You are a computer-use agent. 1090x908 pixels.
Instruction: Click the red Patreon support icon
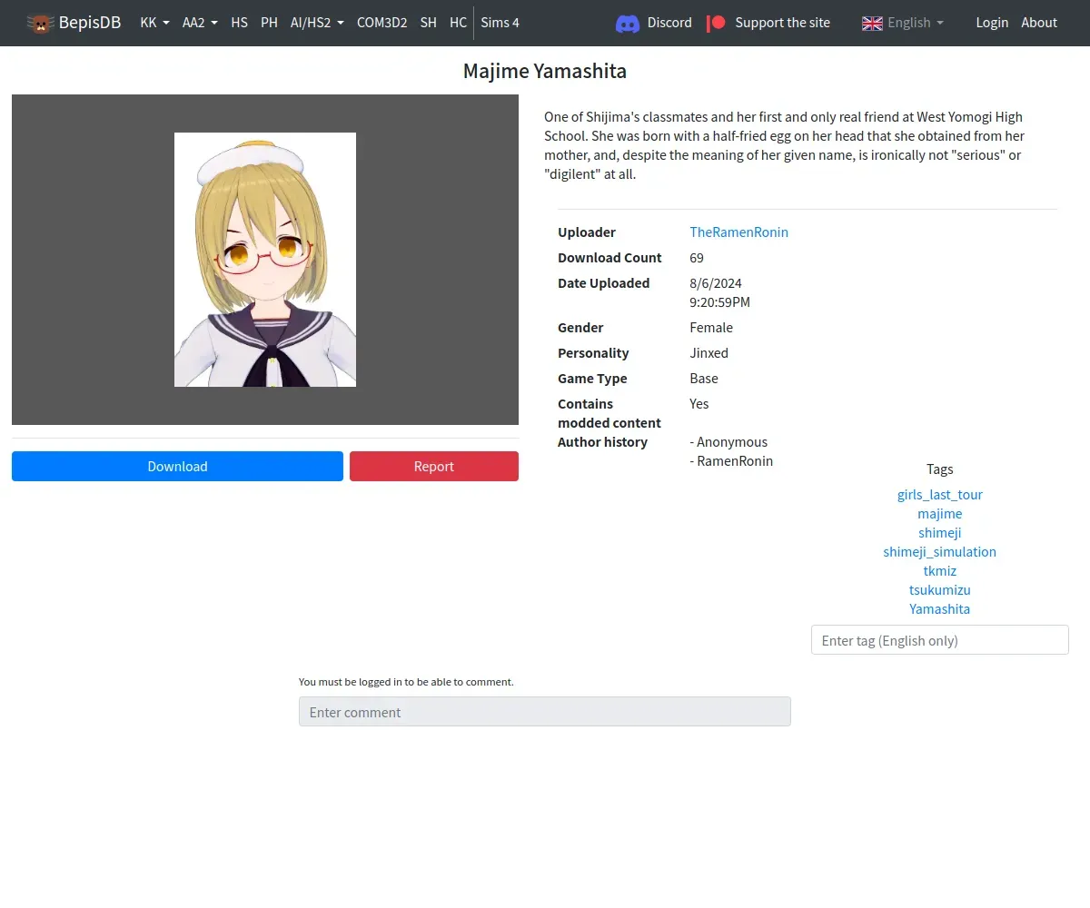[716, 23]
